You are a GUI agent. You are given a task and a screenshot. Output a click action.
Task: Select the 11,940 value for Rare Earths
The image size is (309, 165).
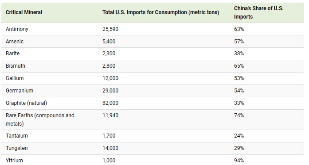(x=110, y=115)
